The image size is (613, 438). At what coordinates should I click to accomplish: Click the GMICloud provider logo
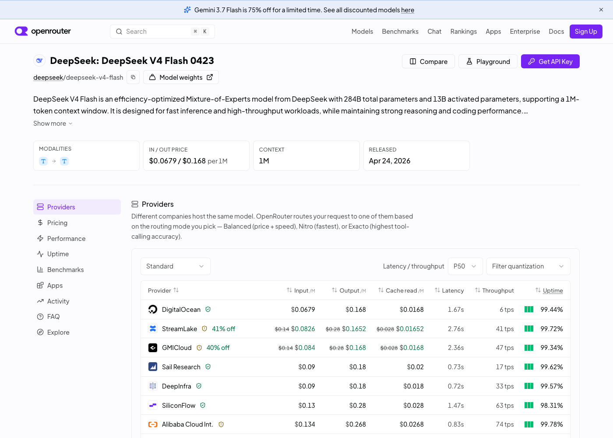(x=153, y=348)
